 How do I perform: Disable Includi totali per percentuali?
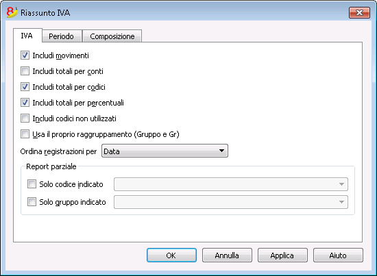point(25,103)
